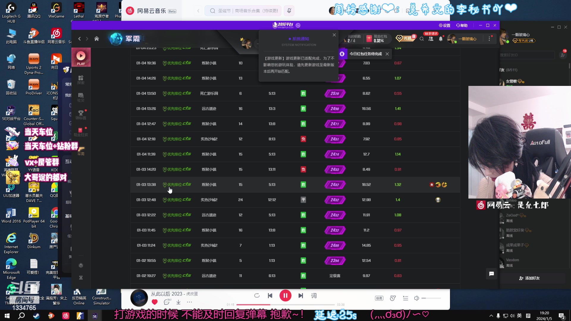Open the 社交 social icon in sidebar
This screenshot has height=321, width=571.
(x=81, y=97)
